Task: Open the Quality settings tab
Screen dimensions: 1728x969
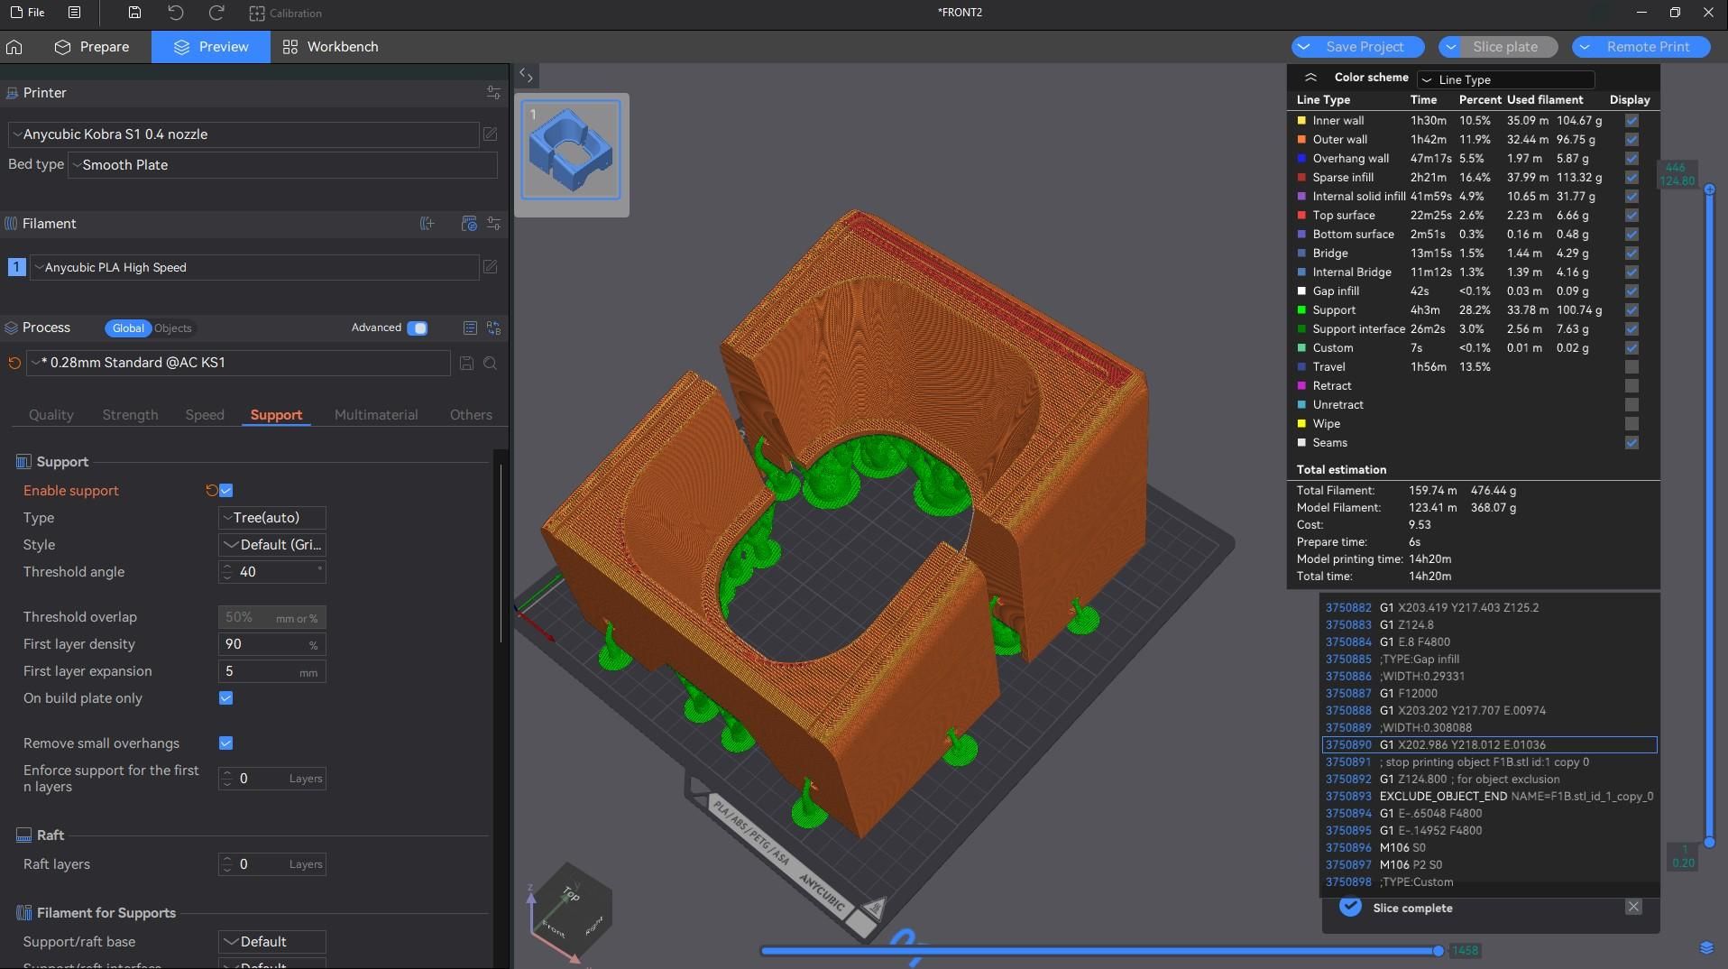Action: [51, 415]
